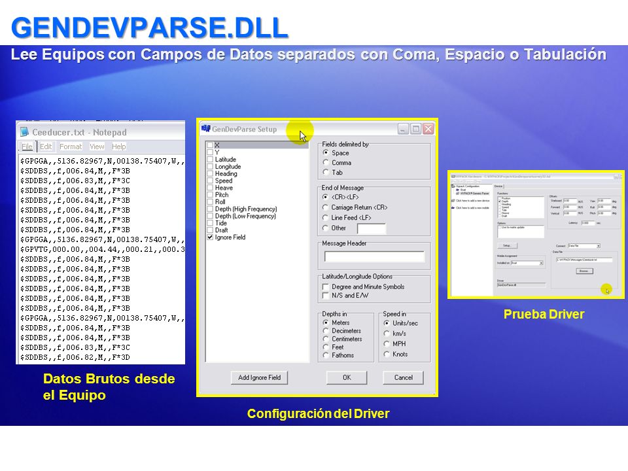The height and width of the screenshot is (471, 628).
Task: Open the Hypack Hardware window thumbnail
Action: 536,235
